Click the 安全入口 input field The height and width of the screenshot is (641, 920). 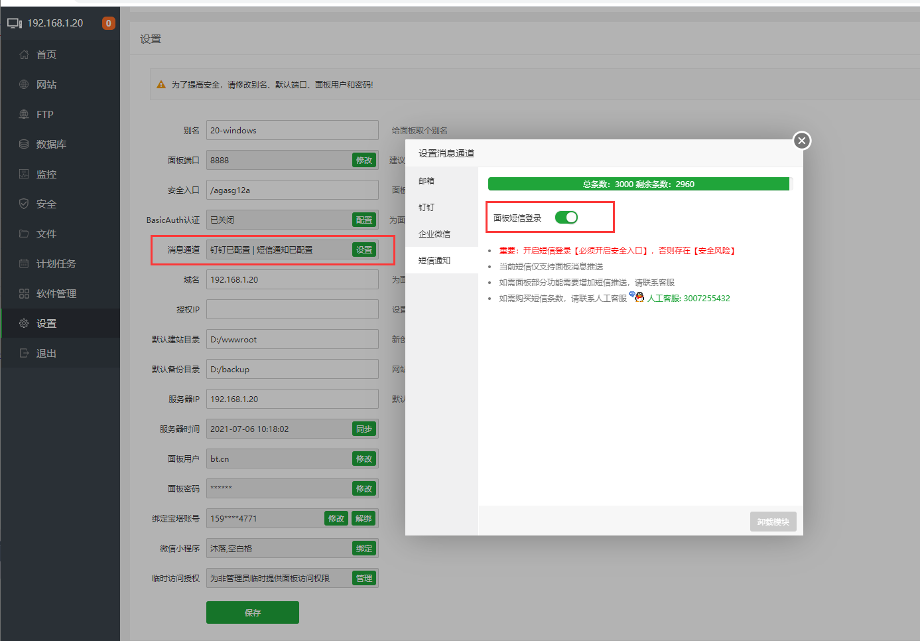pyautogui.click(x=293, y=190)
